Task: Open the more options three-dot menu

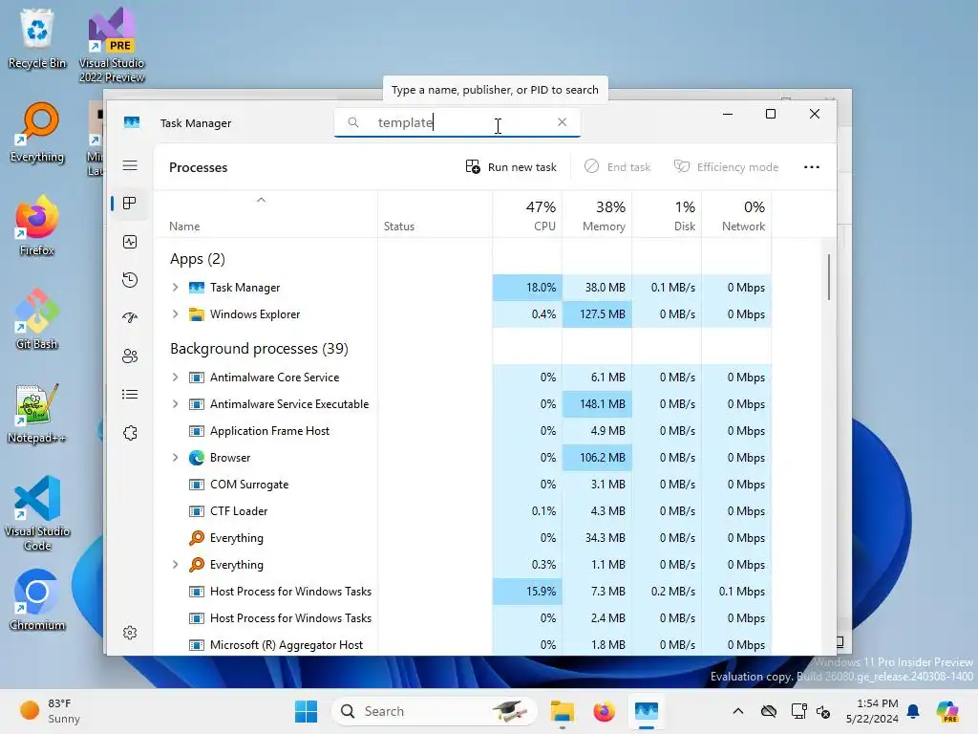Action: 812,166
